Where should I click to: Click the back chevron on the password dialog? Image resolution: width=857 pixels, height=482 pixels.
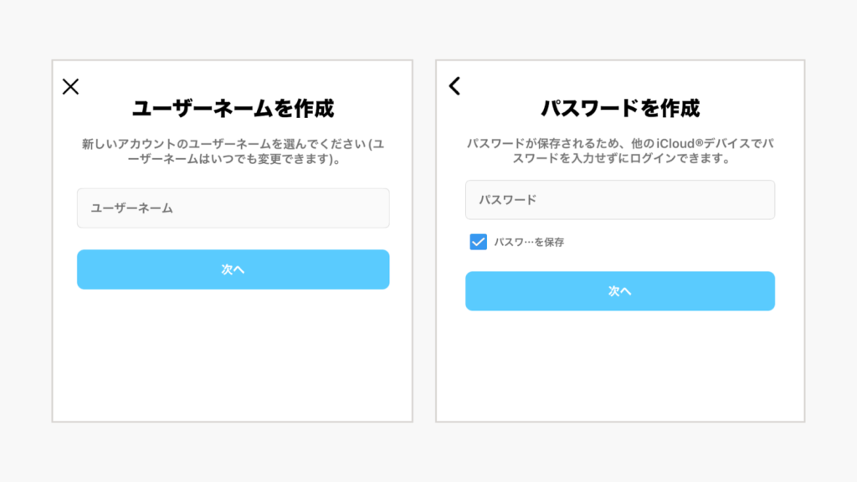coord(453,86)
